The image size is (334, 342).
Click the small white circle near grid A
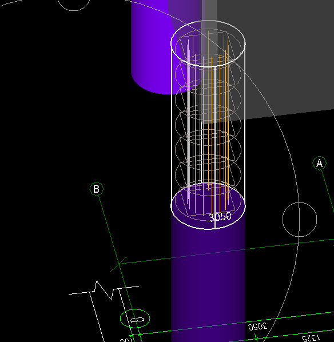300,220
